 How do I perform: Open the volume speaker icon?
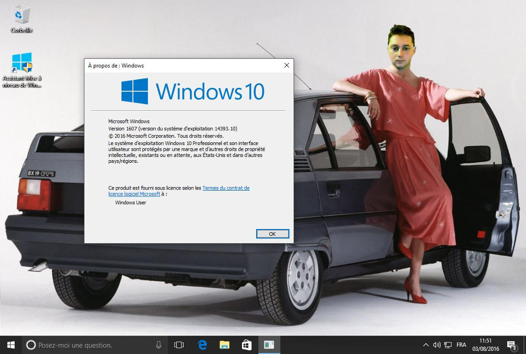(x=437, y=345)
